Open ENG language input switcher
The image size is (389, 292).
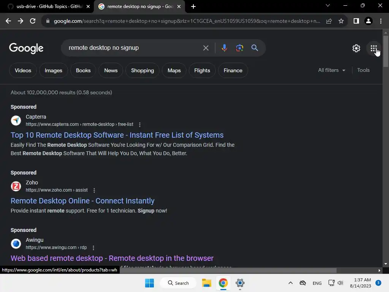317,283
